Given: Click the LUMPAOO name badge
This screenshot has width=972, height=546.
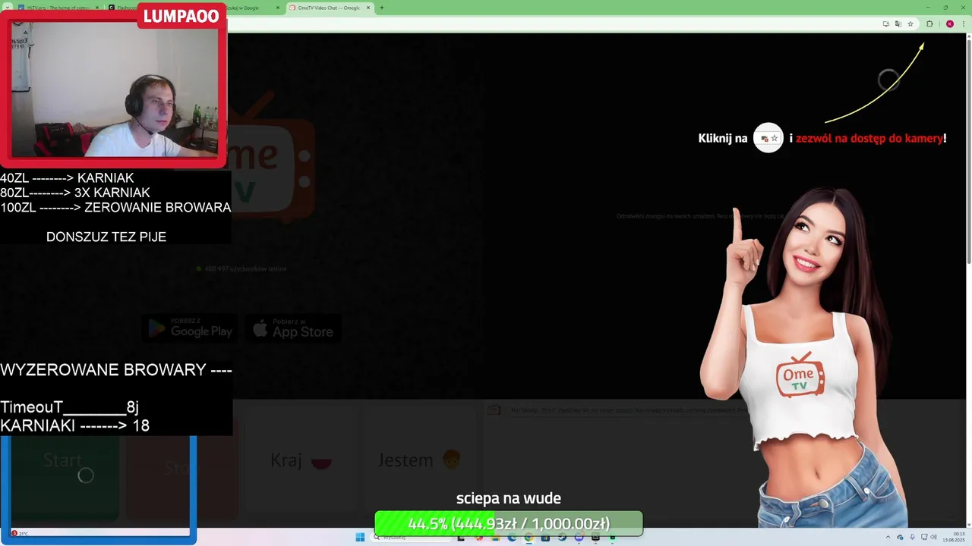Looking at the screenshot, I should [x=181, y=16].
